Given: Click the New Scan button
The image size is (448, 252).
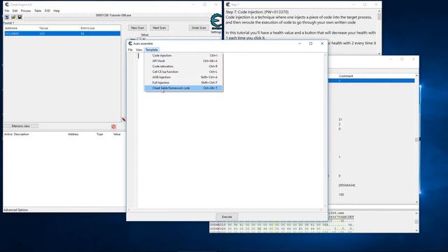Looking at the screenshot, I should (137, 28).
